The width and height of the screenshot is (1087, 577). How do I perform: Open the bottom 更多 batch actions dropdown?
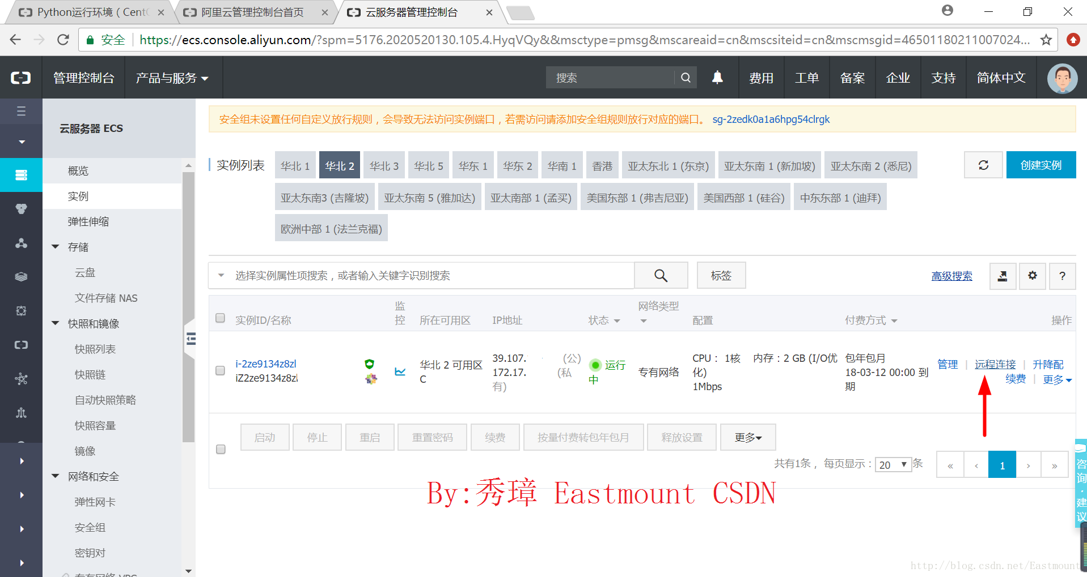(748, 437)
